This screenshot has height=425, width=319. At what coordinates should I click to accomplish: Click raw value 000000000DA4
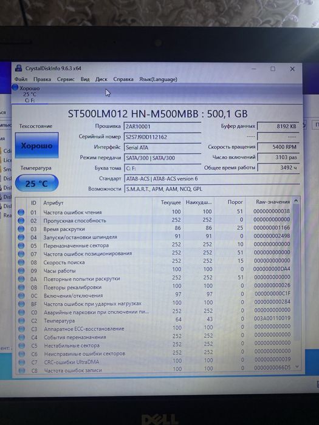click(272, 269)
